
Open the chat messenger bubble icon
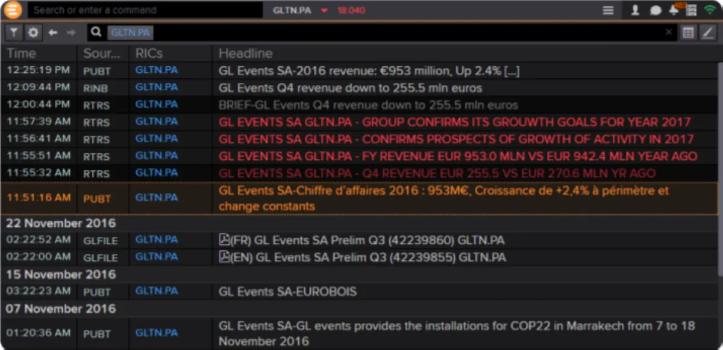click(x=656, y=10)
